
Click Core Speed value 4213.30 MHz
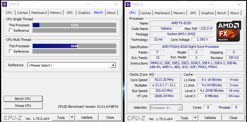pos(164,80)
